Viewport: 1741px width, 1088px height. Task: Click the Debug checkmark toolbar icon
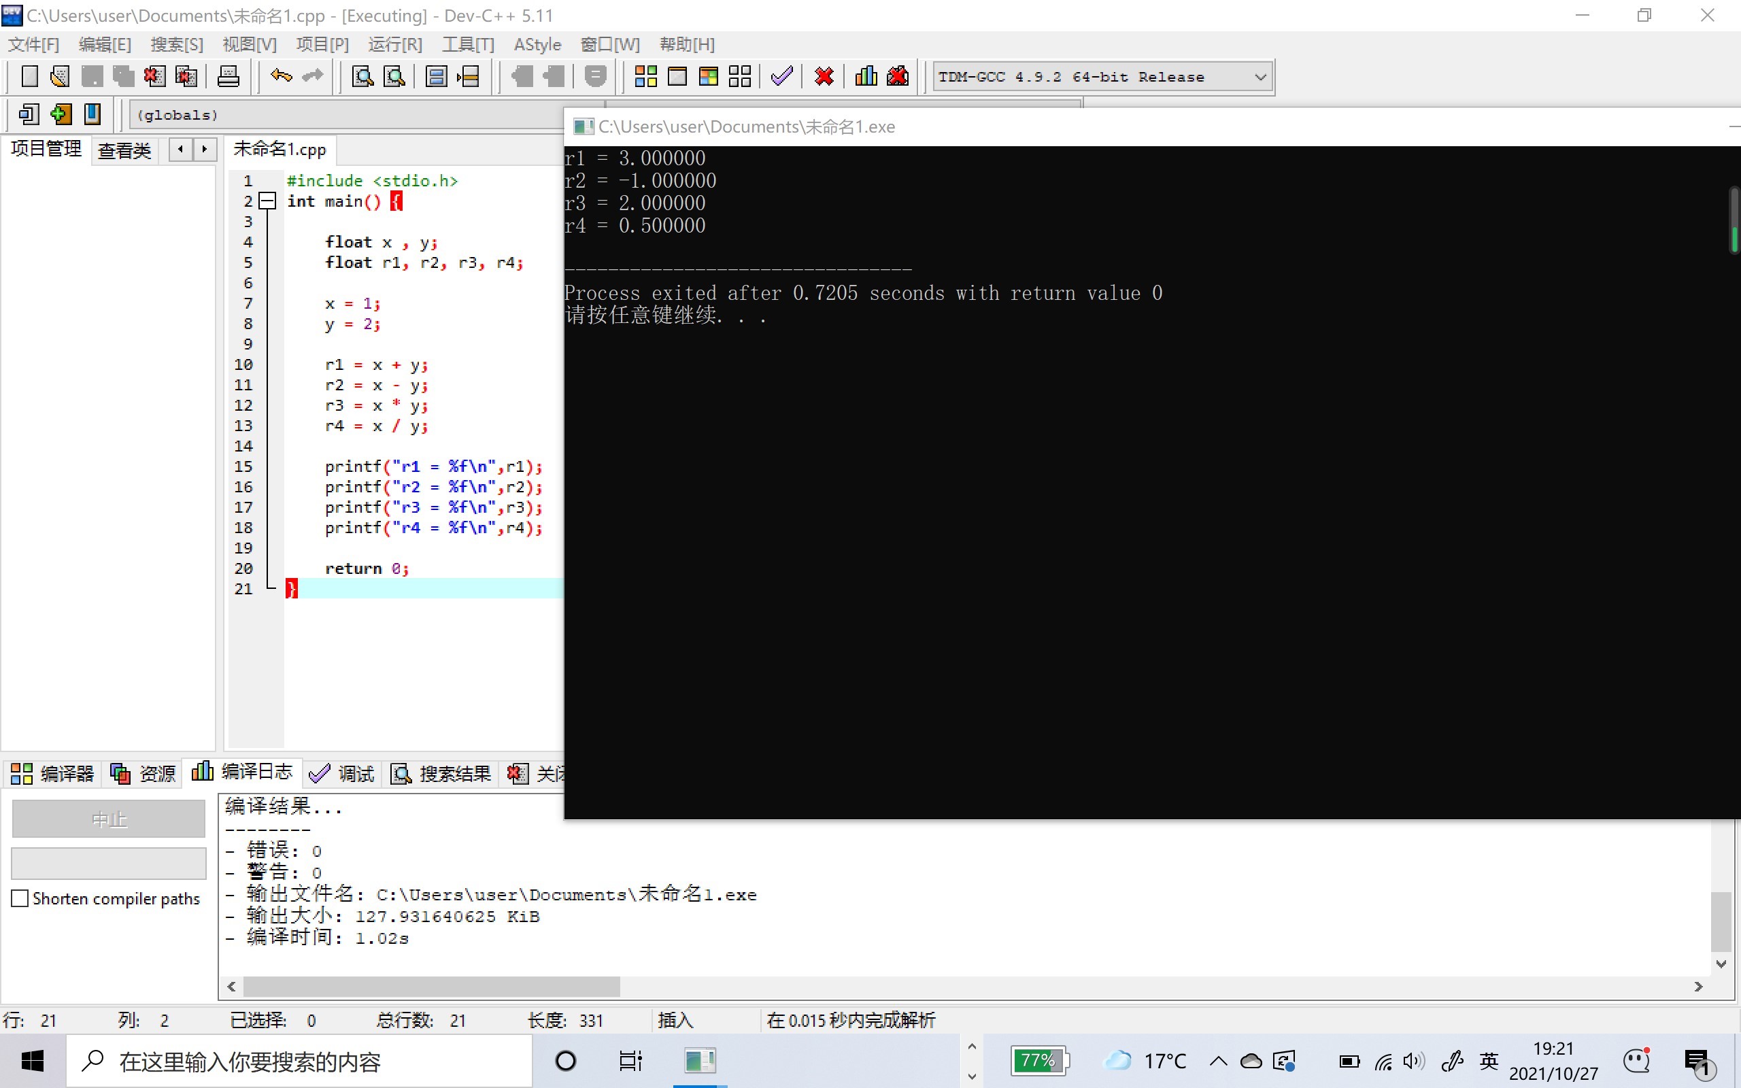pyautogui.click(x=781, y=76)
